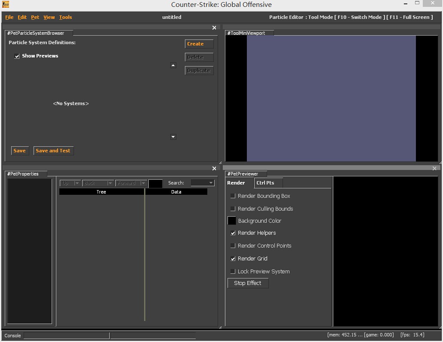Open the Background Color swatch
The width and height of the screenshot is (443, 342).
tap(232, 221)
